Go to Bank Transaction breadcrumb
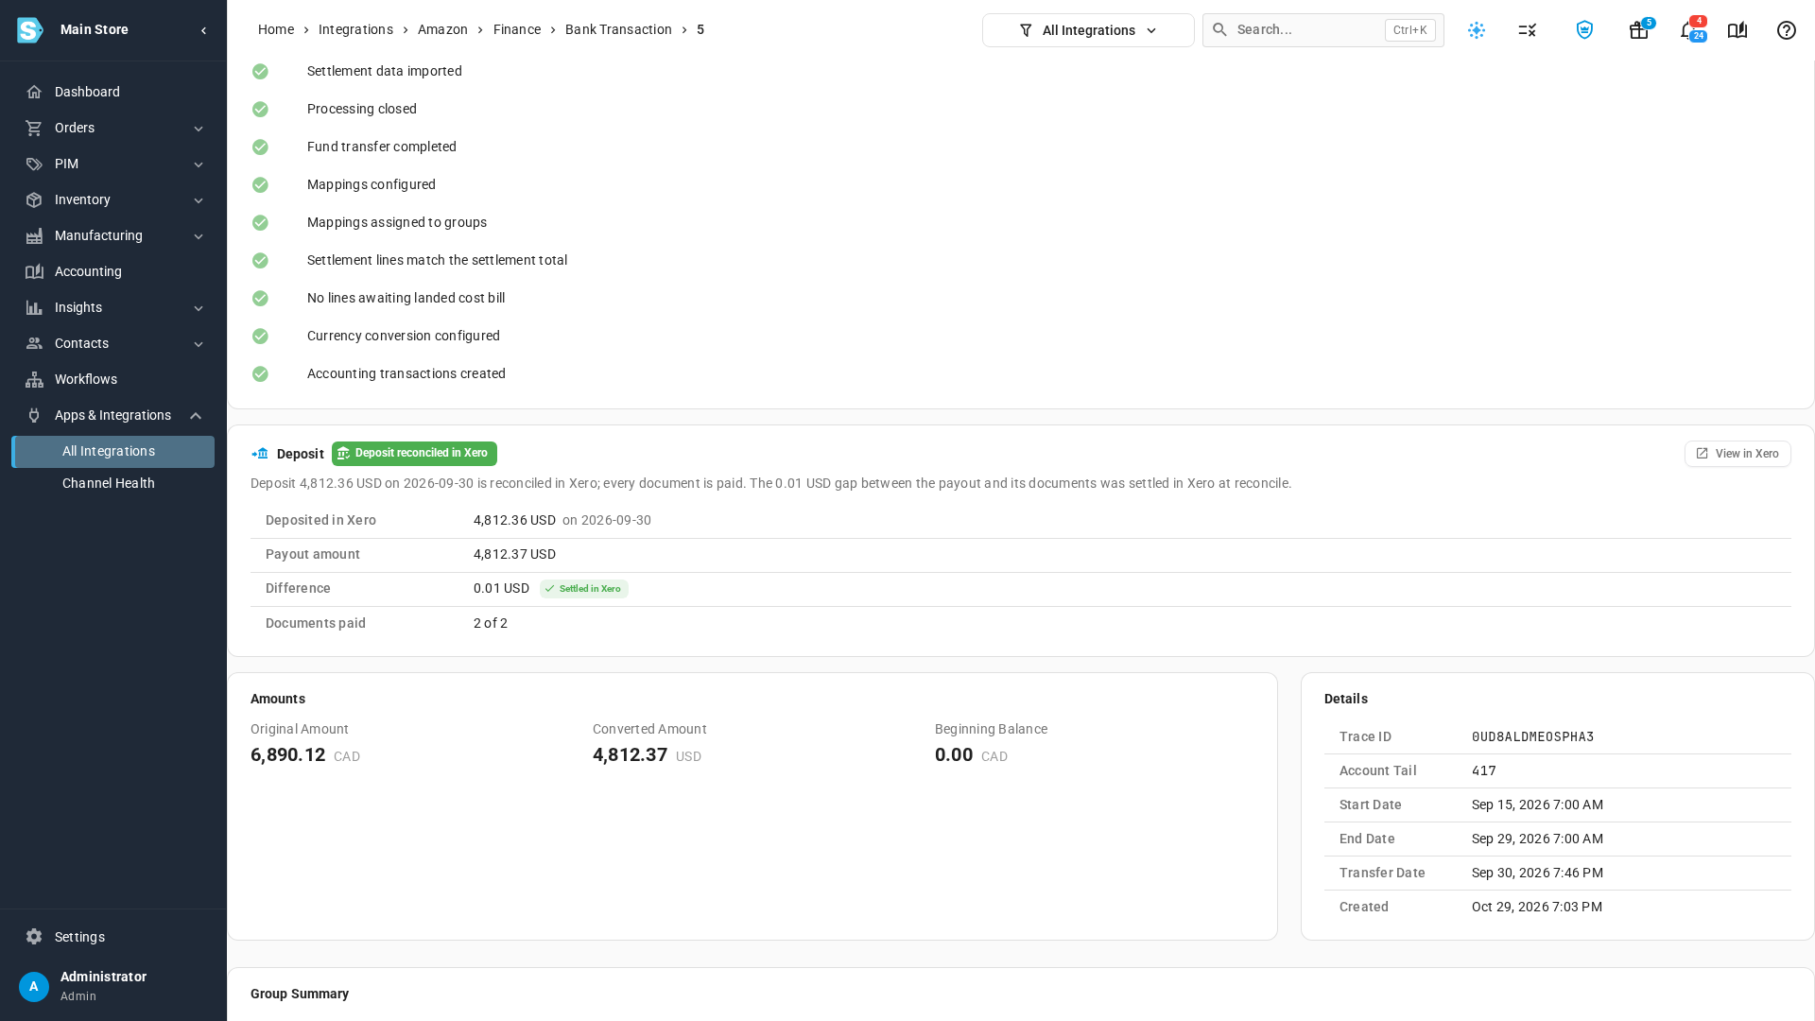 (x=618, y=29)
